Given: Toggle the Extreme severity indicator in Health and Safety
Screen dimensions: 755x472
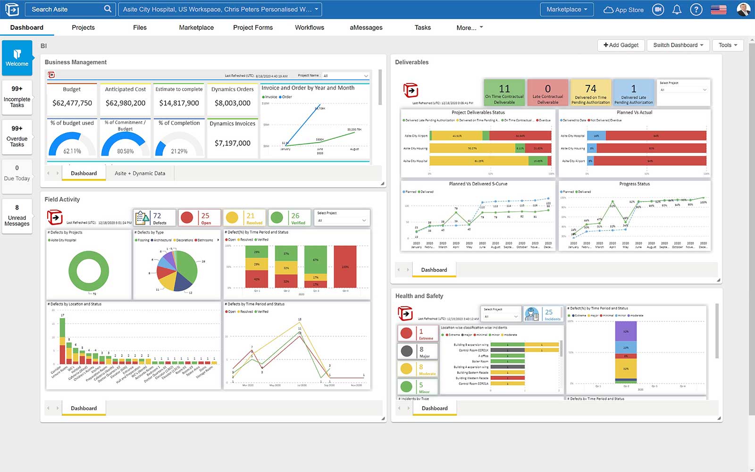Looking at the screenshot, I should tap(407, 332).
